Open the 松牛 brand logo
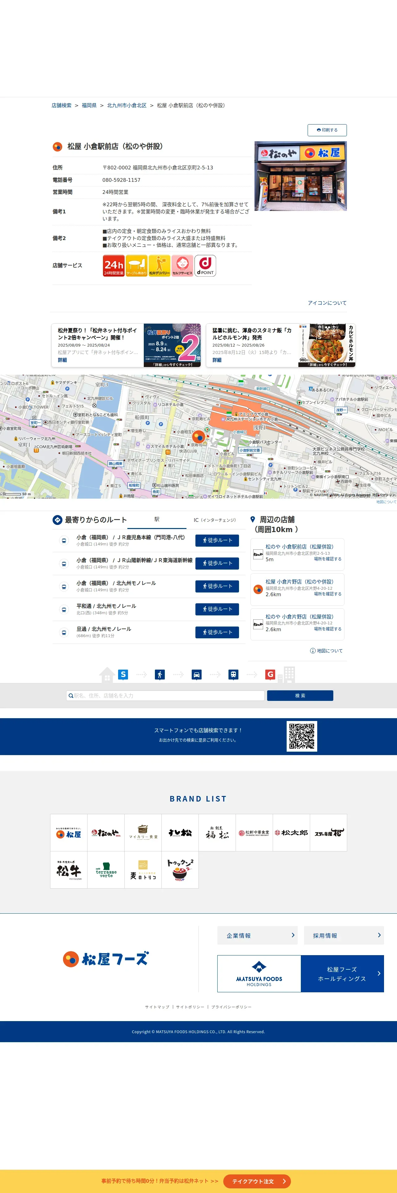The image size is (397, 1193). pos(69,870)
